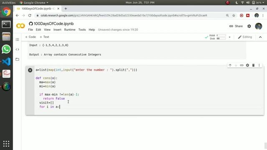Click the clock Mon Jun 29
The height and width of the screenshot is (150, 267).
(140, 2)
